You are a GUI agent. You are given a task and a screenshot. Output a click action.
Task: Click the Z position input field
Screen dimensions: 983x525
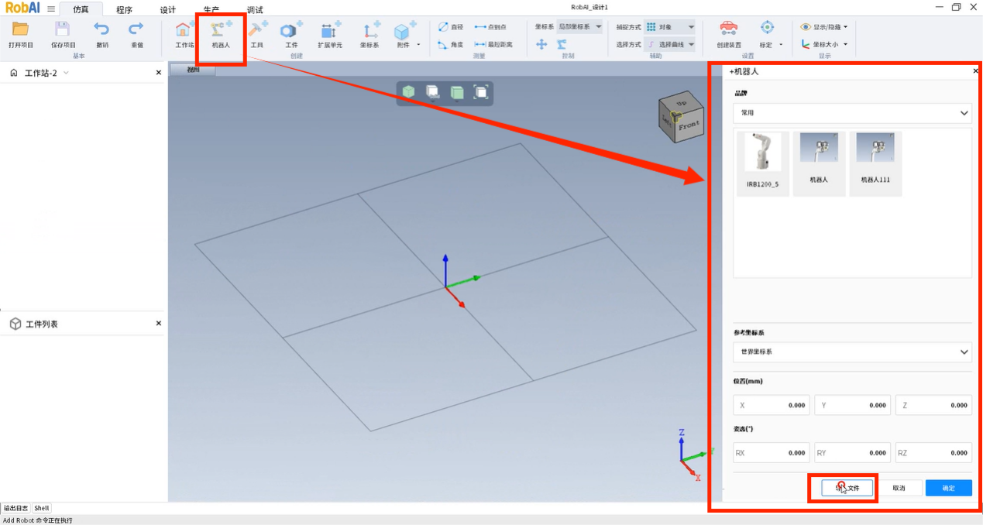(x=933, y=405)
